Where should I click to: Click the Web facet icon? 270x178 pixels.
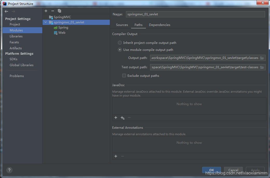point(56,33)
